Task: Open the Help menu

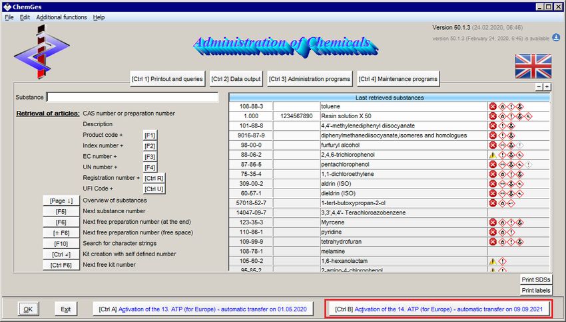Action: pos(99,17)
